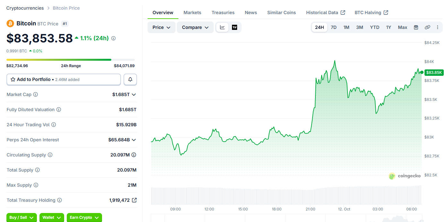The width and height of the screenshot is (446, 222).
Task: Click the 24h low $82,734.96
Action: 17,66
